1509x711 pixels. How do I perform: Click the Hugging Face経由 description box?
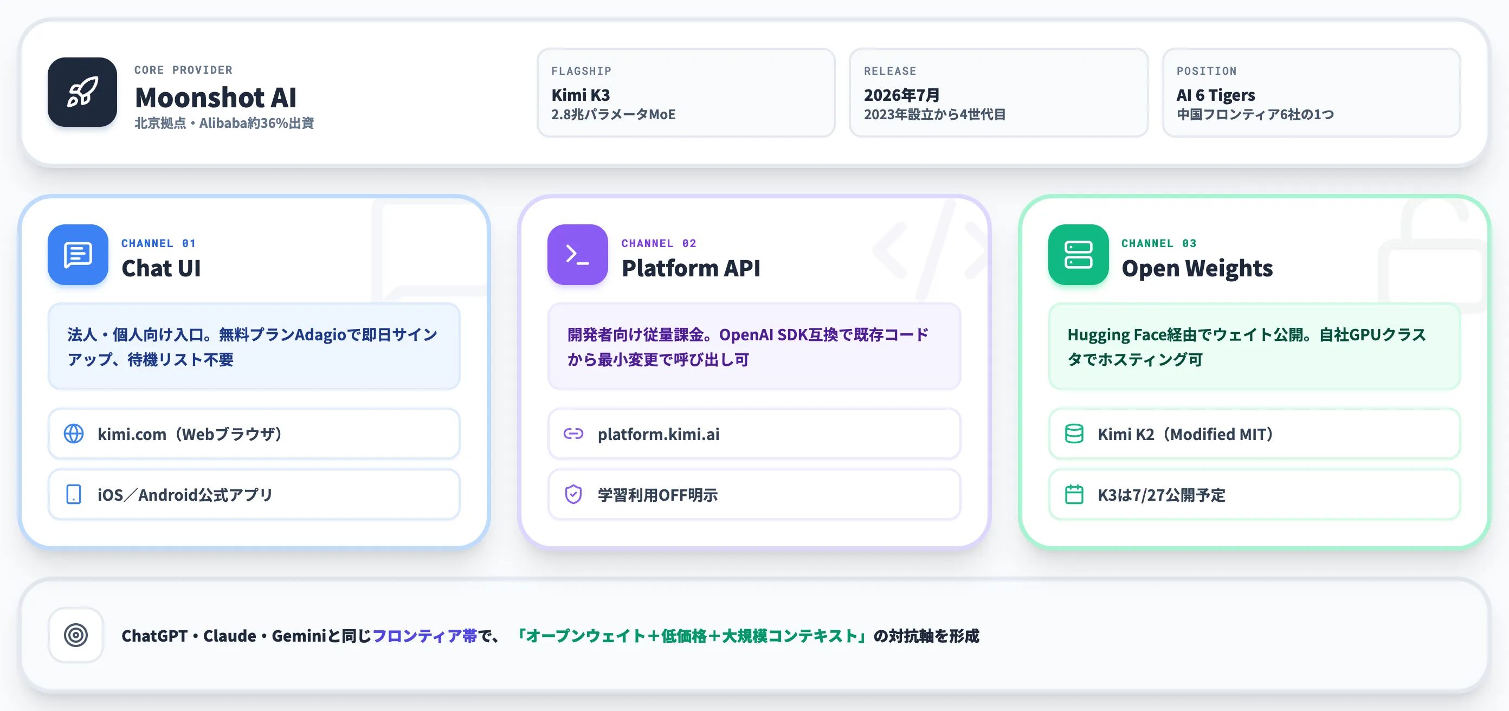[x=1254, y=347]
